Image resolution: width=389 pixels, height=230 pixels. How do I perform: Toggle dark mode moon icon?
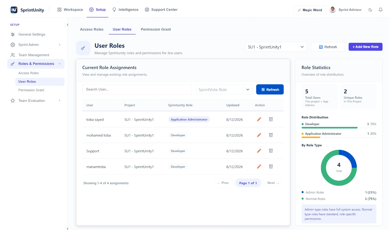370,10
